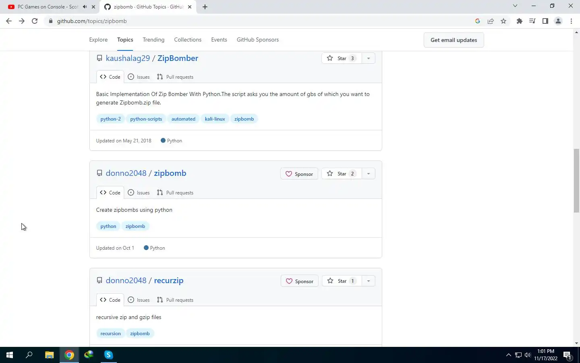Star the donno2048 zipbomb repository
Viewport: 580px width, 363px height.
pyautogui.click(x=342, y=173)
